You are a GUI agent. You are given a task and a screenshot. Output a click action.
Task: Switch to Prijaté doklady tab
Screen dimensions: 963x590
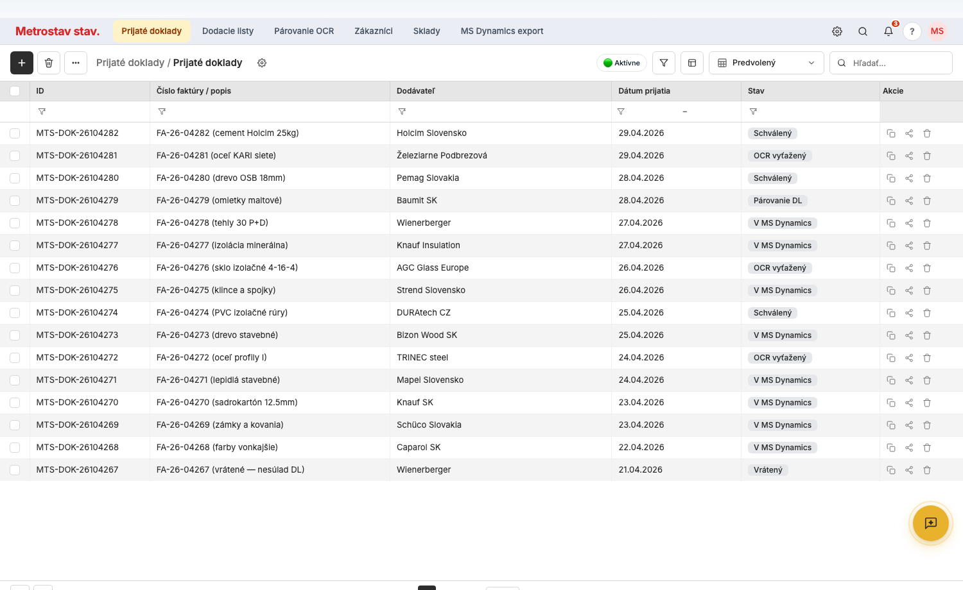point(152,31)
